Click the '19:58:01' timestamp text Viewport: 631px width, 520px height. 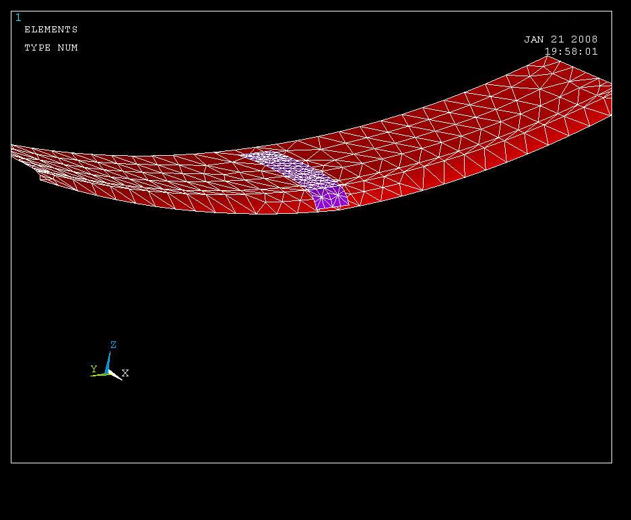(571, 52)
